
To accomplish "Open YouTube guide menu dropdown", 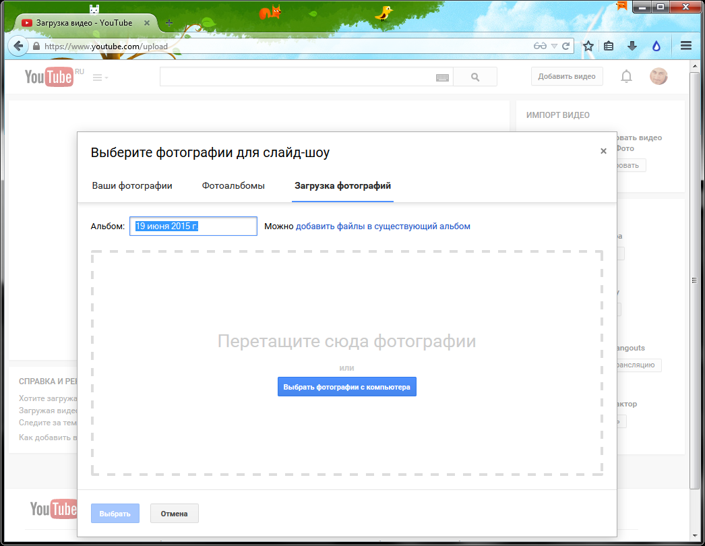I will pyautogui.click(x=100, y=78).
